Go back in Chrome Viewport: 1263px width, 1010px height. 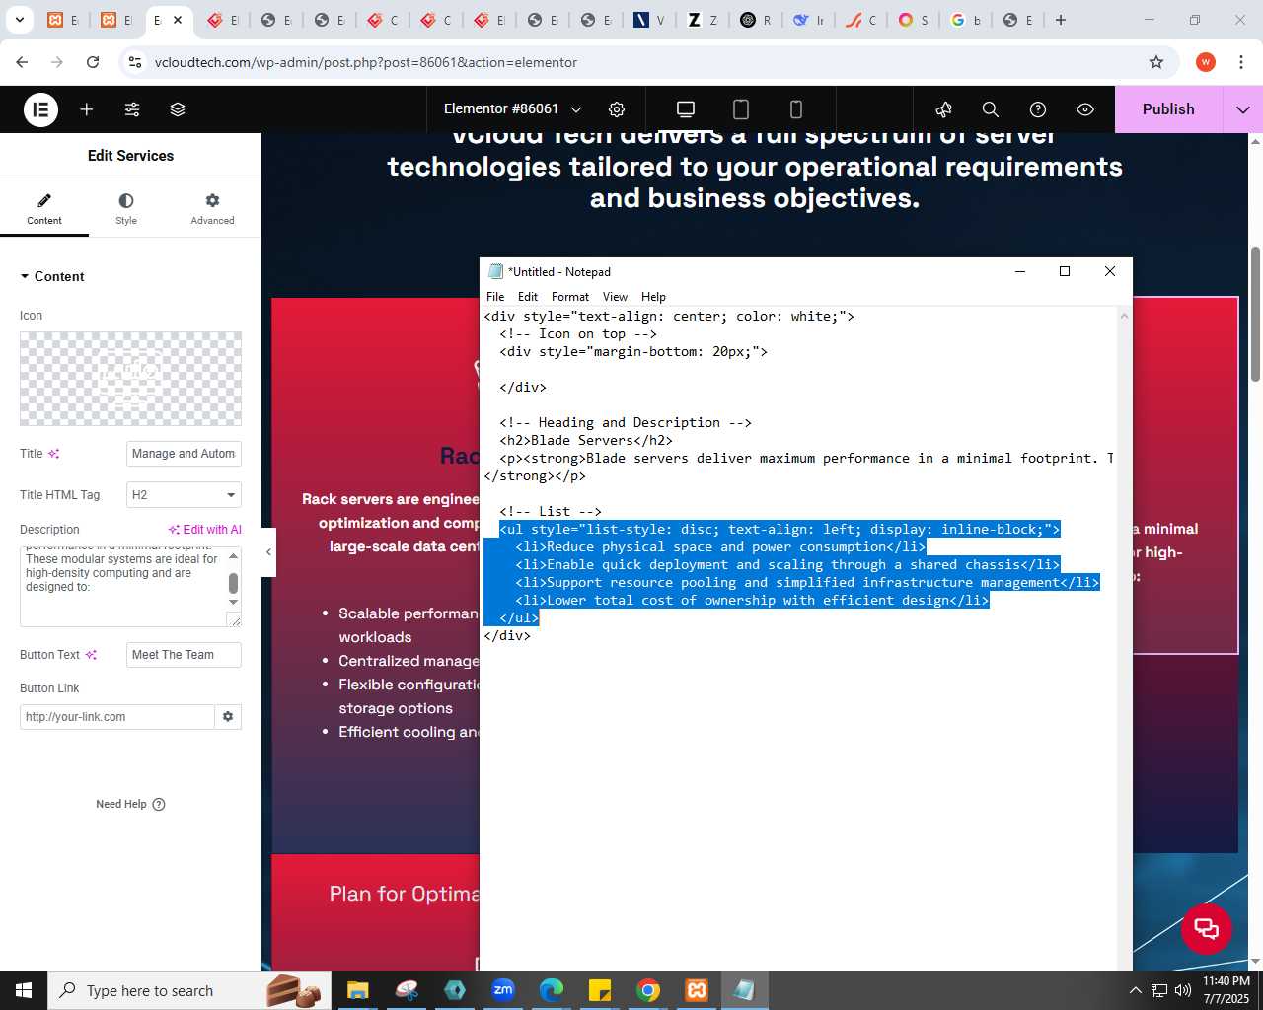point(22,62)
